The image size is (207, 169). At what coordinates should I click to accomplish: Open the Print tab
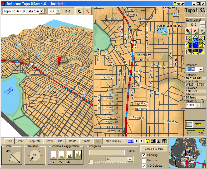21,141
